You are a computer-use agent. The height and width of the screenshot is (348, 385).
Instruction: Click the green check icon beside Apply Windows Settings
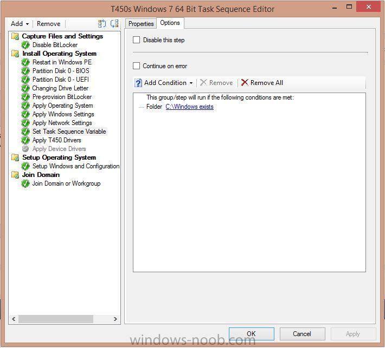point(25,114)
